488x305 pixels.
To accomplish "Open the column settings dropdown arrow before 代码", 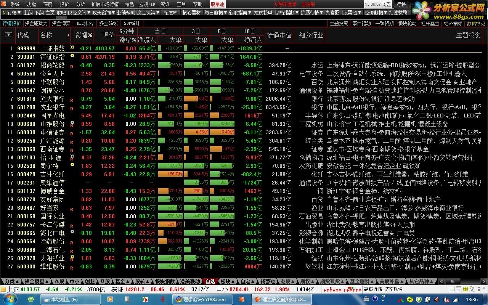I will click(x=8, y=35).
